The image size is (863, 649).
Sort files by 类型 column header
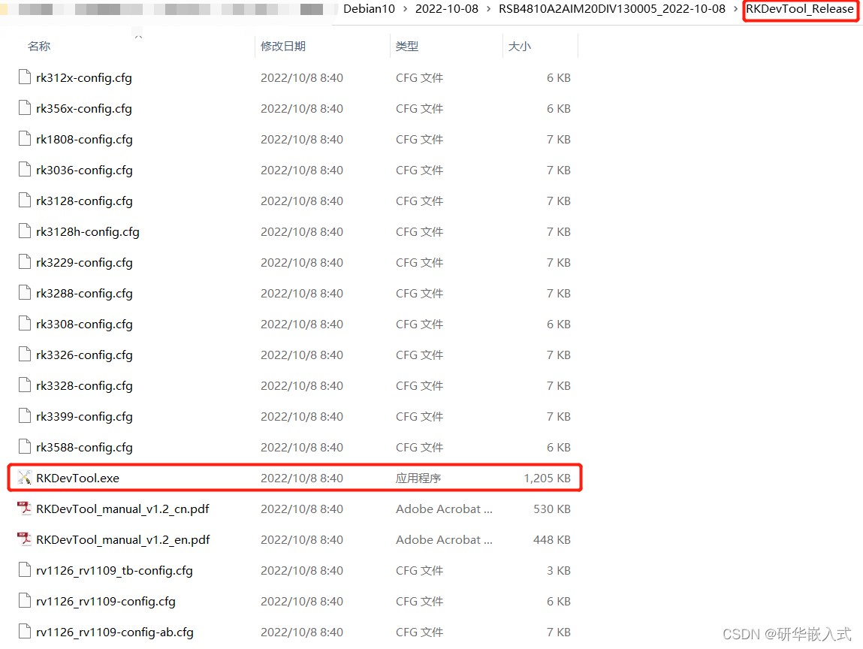coord(407,47)
